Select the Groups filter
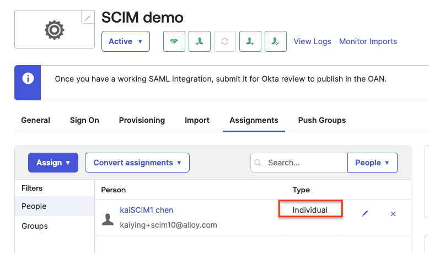Screen dimensions: 429x253 55,226
